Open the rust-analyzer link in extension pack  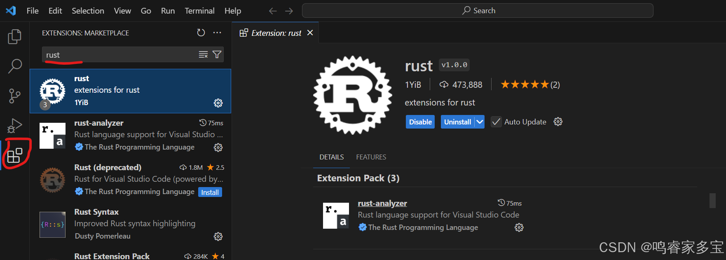pyautogui.click(x=382, y=203)
